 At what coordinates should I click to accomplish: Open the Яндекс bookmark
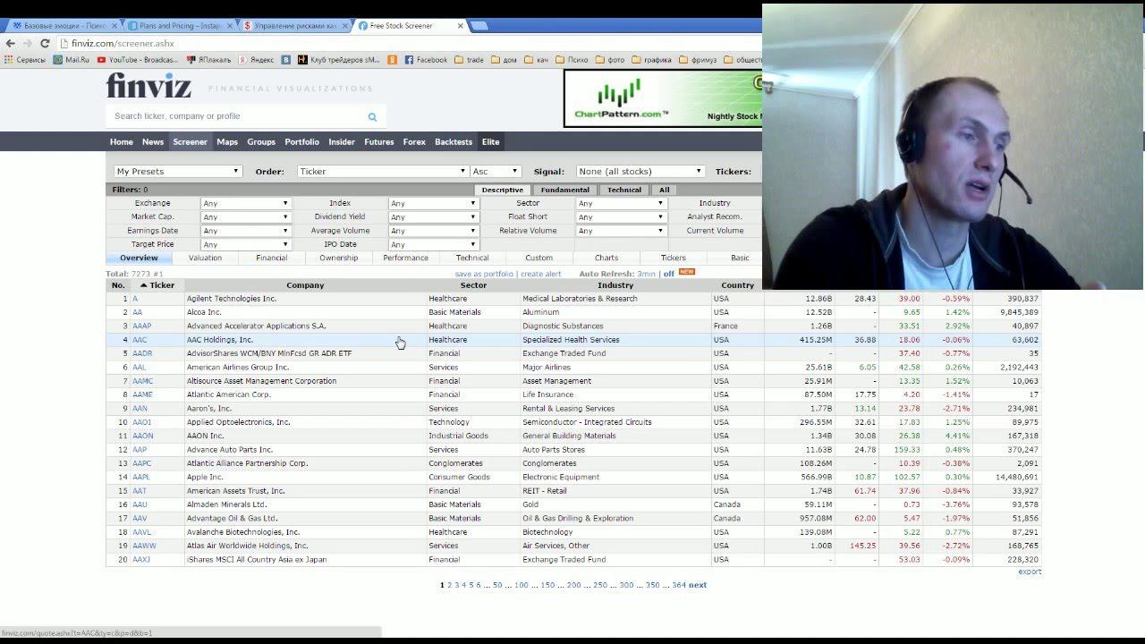click(256, 60)
